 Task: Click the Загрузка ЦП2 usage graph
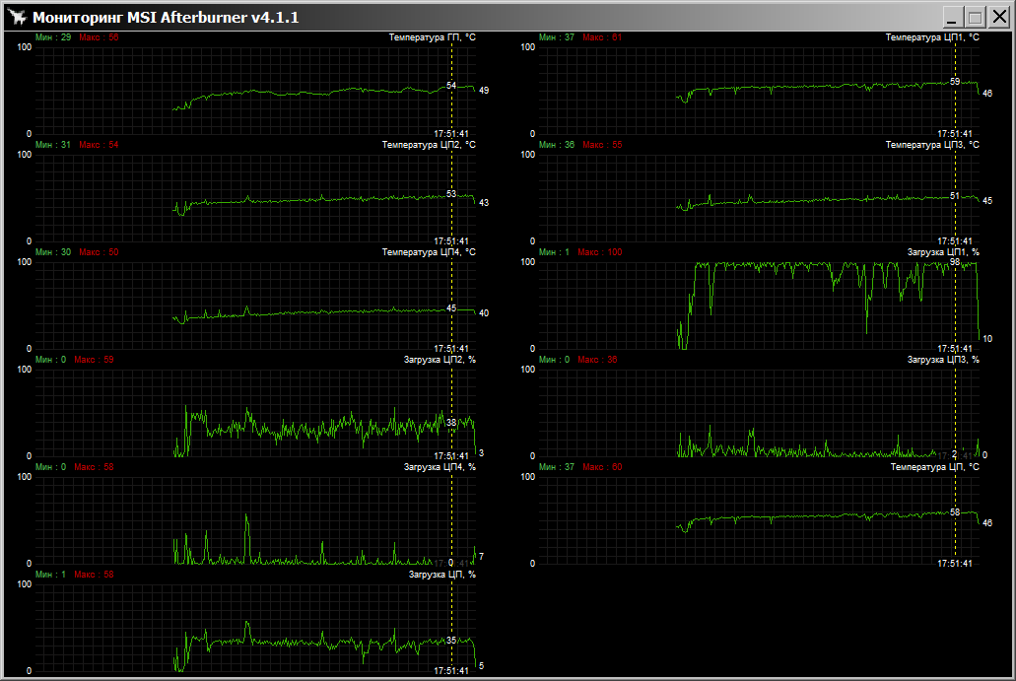(256, 414)
